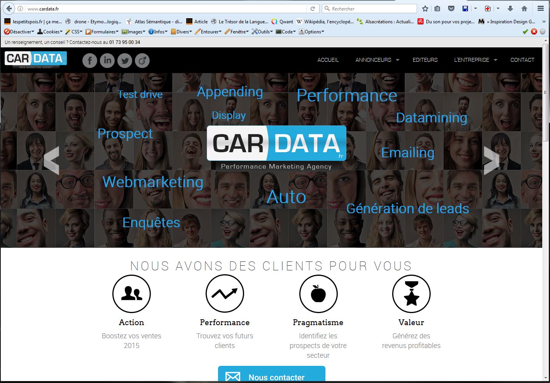Expand the save icon dropdown arrow

[475, 9]
